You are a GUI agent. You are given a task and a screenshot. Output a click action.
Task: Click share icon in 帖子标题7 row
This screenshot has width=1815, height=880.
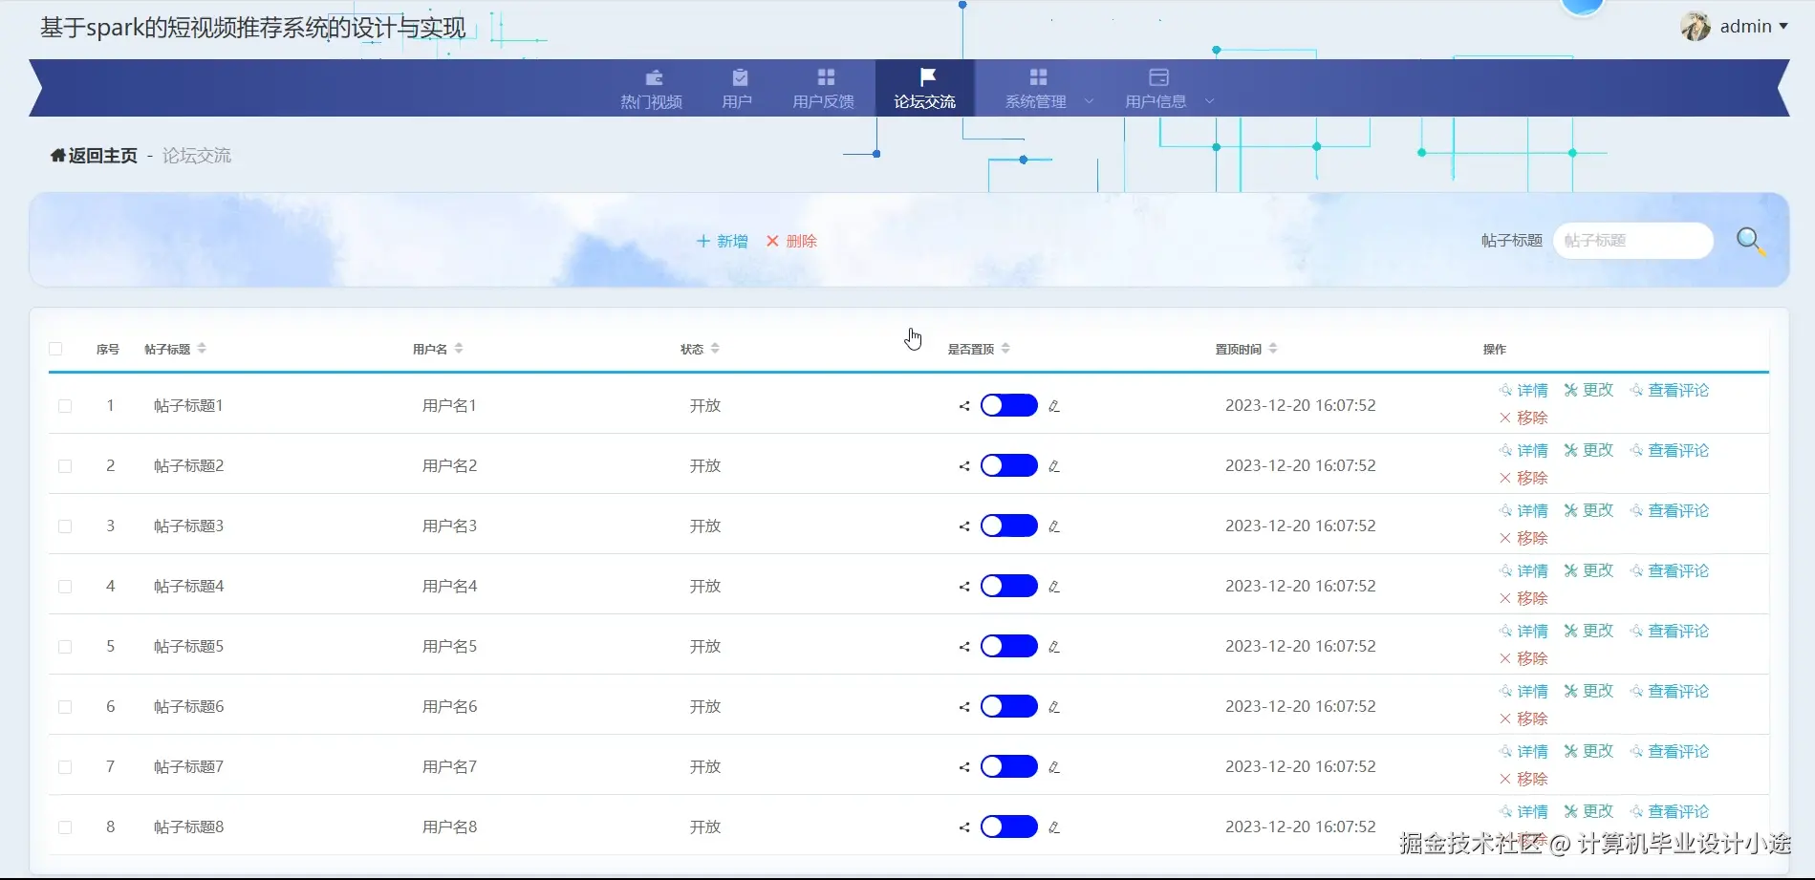964,767
